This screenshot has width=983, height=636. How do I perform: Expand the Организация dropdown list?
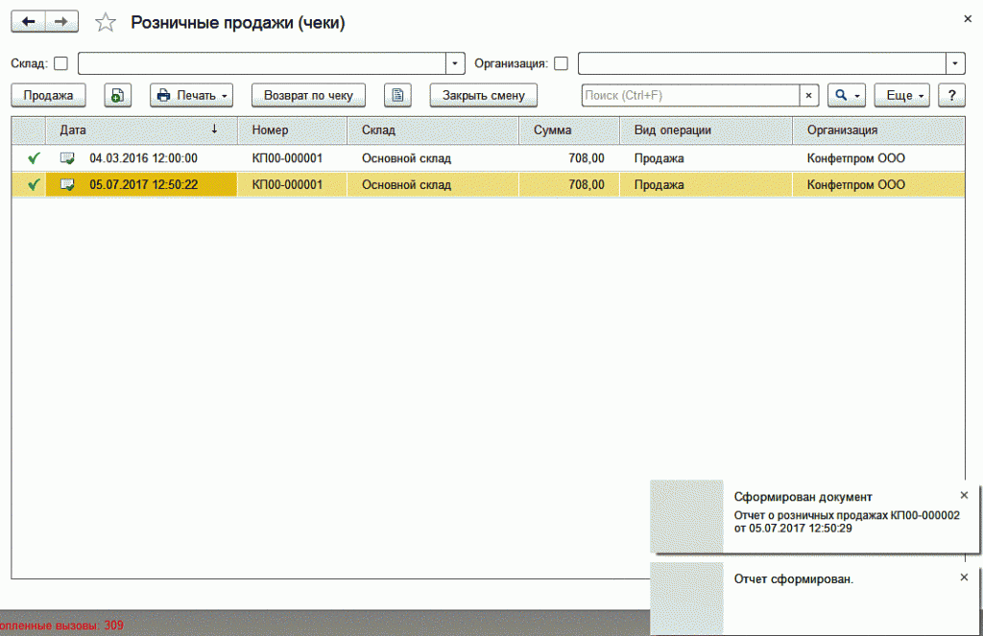[955, 63]
